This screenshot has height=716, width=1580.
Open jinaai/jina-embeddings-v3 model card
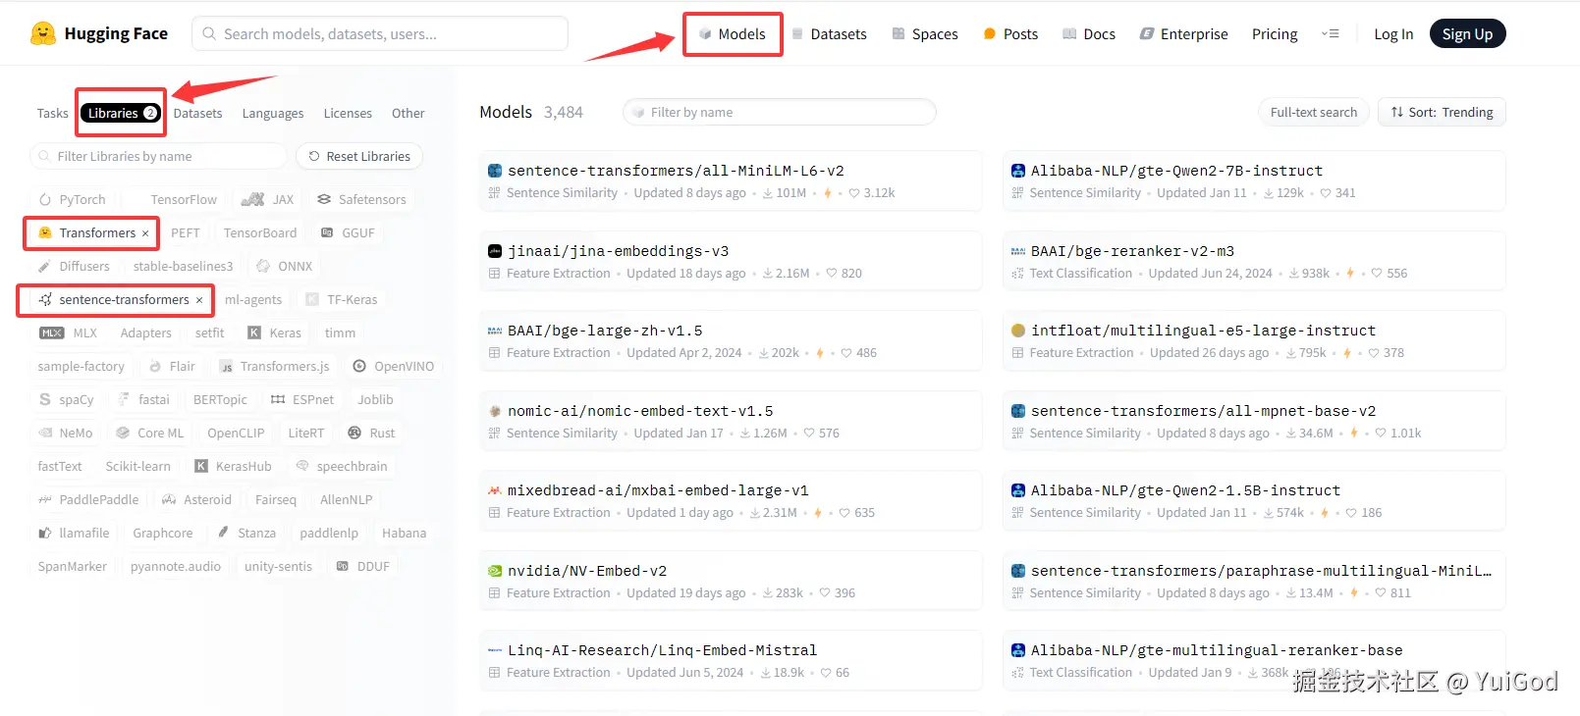coord(731,262)
